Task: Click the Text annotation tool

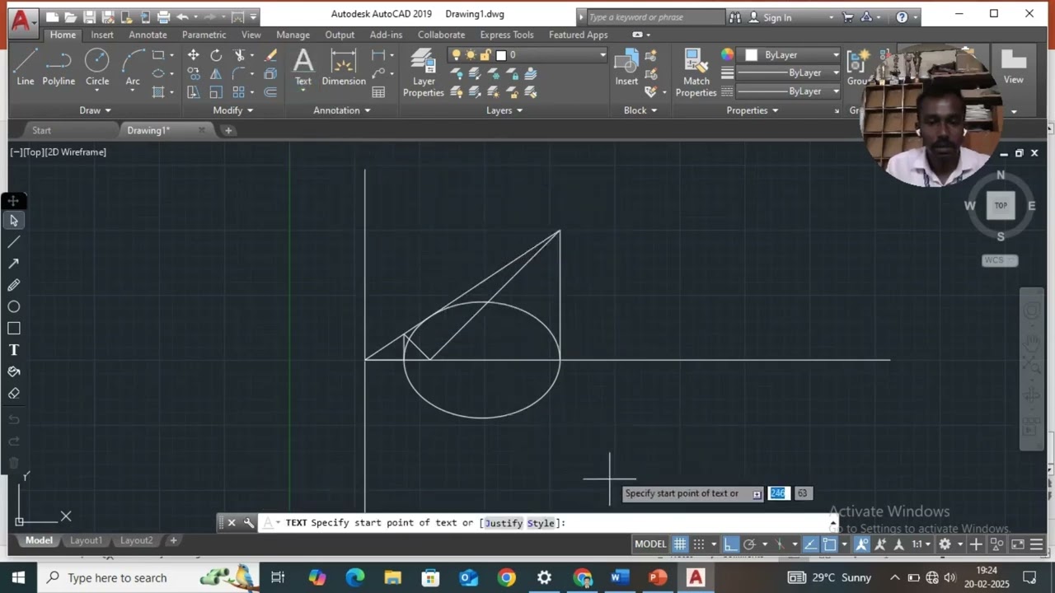Action: tap(303, 67)
